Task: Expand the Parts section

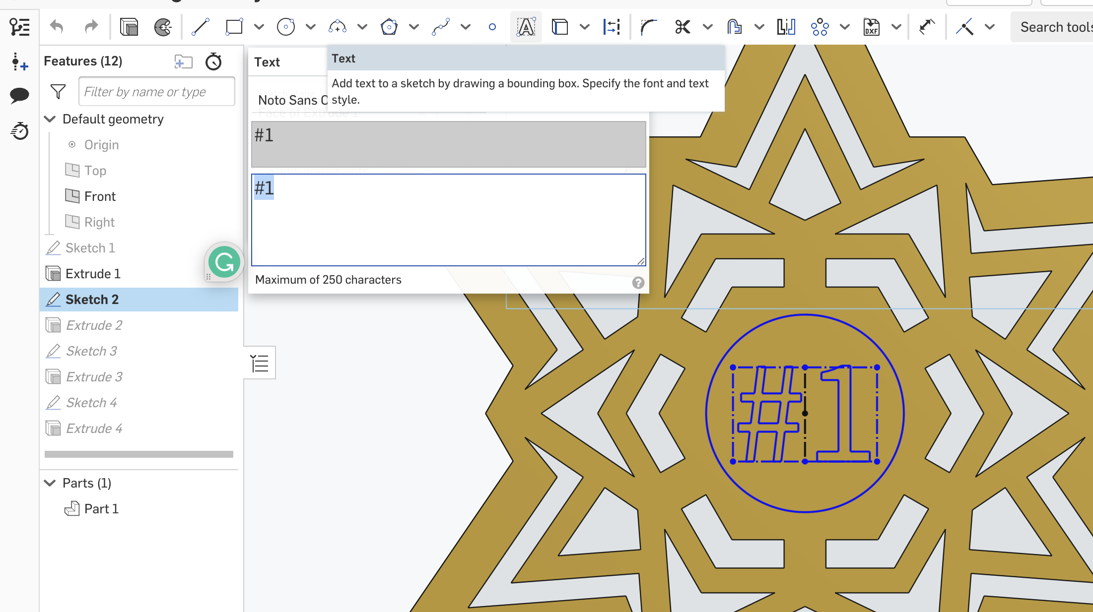Action: pyautogui.click(x=49, y=483)
